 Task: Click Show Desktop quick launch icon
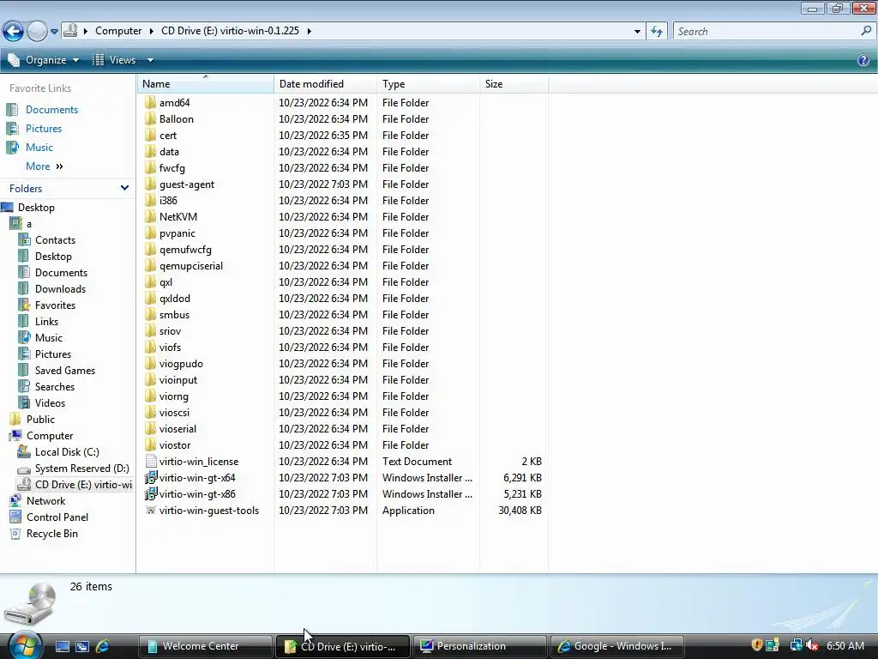[x=62, y=646]
